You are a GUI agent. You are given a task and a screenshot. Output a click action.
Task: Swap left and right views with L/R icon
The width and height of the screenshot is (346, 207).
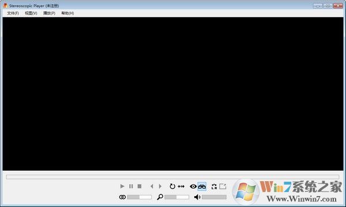(x=214, y=186)
